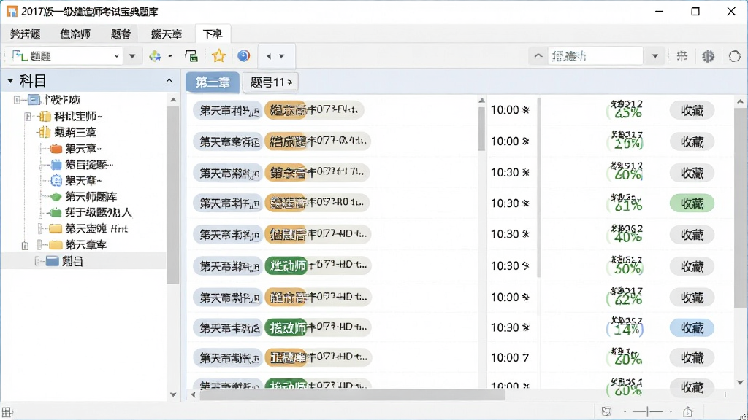Click the house icon in the status bar
The height and width of the screenshot is (420, 748).
687,411
